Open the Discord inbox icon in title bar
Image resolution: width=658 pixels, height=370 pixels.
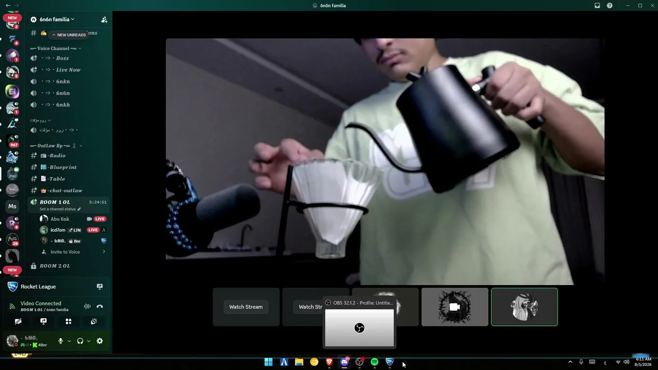[x=597, y=6]
